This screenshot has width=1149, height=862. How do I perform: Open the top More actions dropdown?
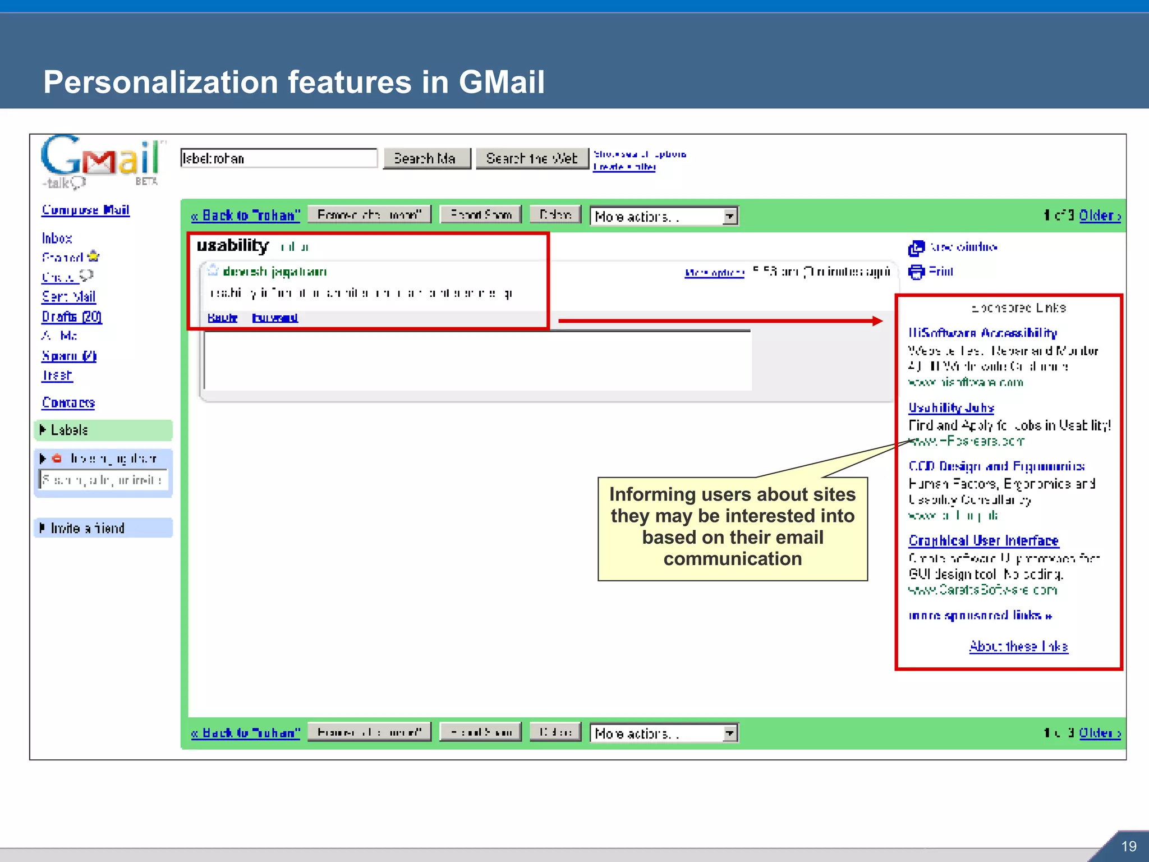[664, 216]
